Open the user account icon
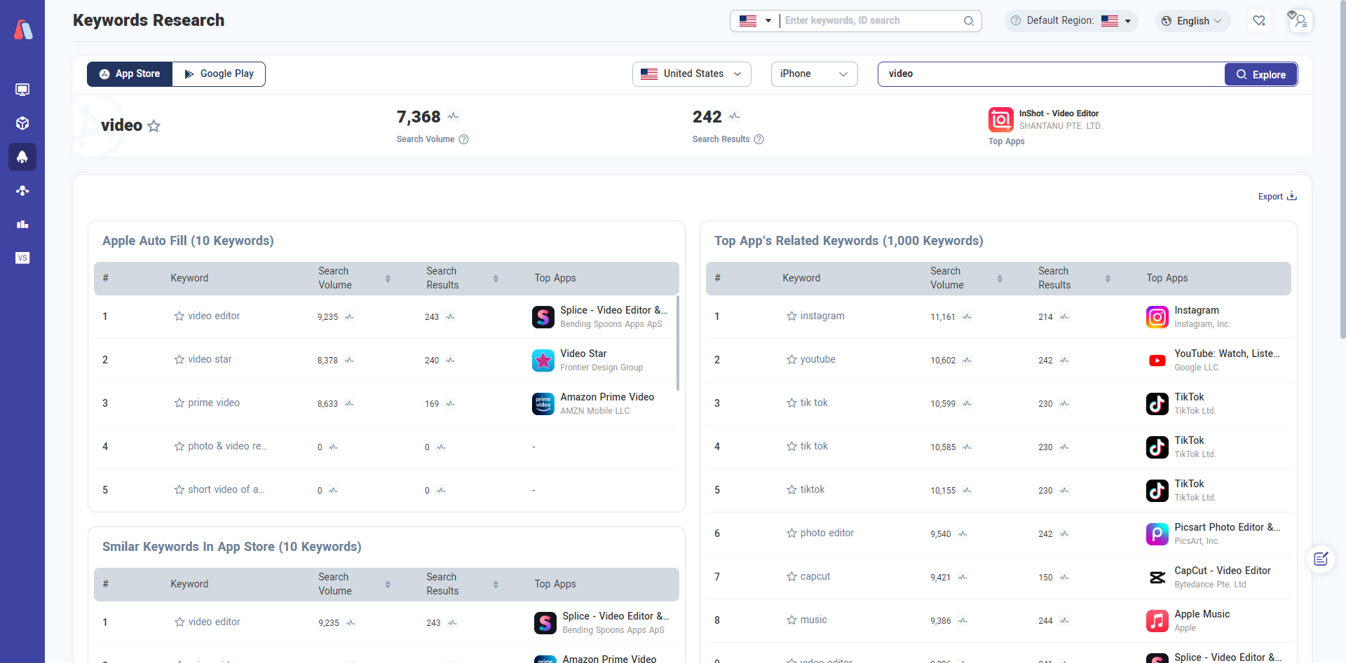The width and height of the screenshot is (1346, 663). pyautogui.click(x=1300, y=21)
